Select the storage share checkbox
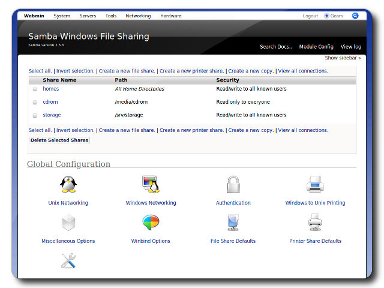Image resolution: width=384 pixels, height=288 pixels. [x=35, y=115]
